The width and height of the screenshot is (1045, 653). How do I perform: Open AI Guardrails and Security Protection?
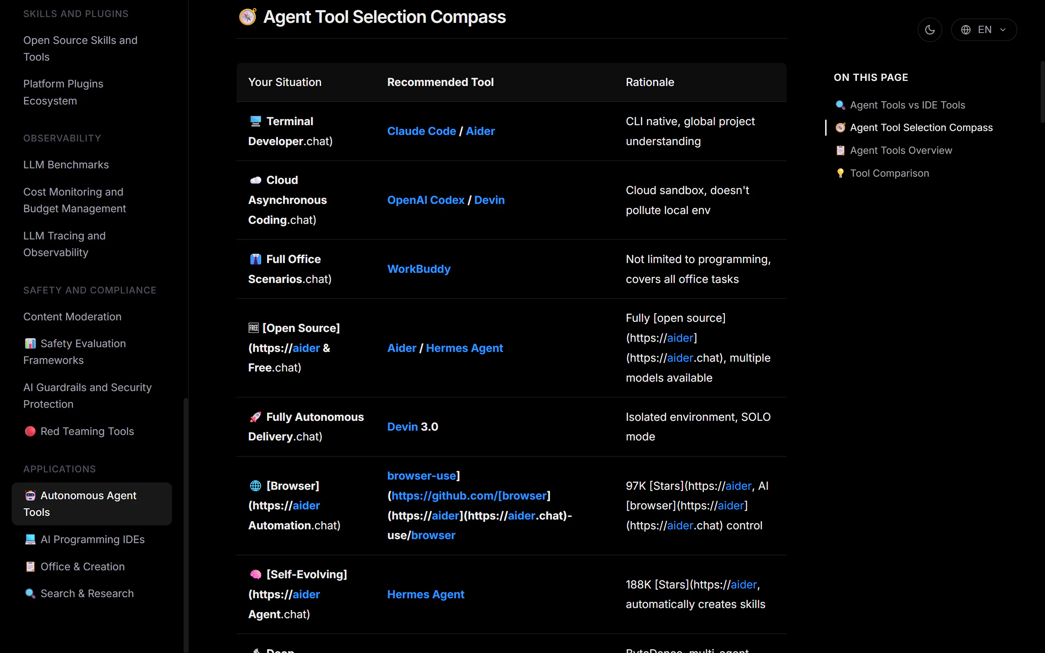pyautogui.click(x=88, y=395)
